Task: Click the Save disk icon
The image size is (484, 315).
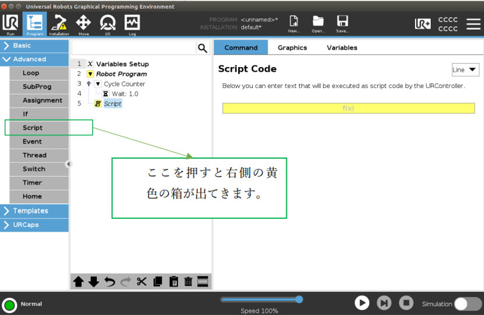Action: pyautogui.click(x=342, y=24)
